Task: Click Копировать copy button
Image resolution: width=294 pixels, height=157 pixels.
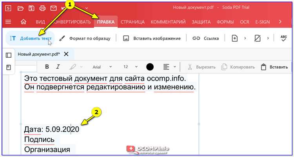Action: (238, 67)
